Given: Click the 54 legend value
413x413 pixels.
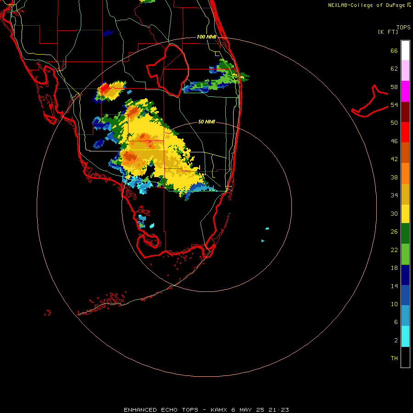Looking at the screenshot, I should click(394, 105).
